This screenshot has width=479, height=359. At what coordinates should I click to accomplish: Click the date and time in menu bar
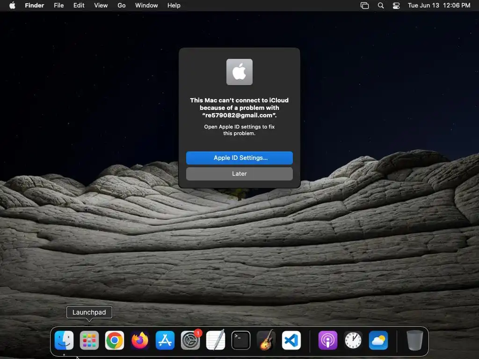tap(439, 5)
